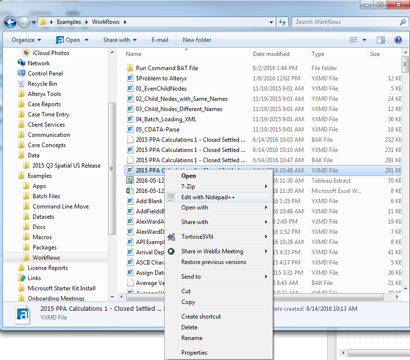The image size is (410, 360).
Task: Choose Rename in the context menu
Action: pos(192,338)
